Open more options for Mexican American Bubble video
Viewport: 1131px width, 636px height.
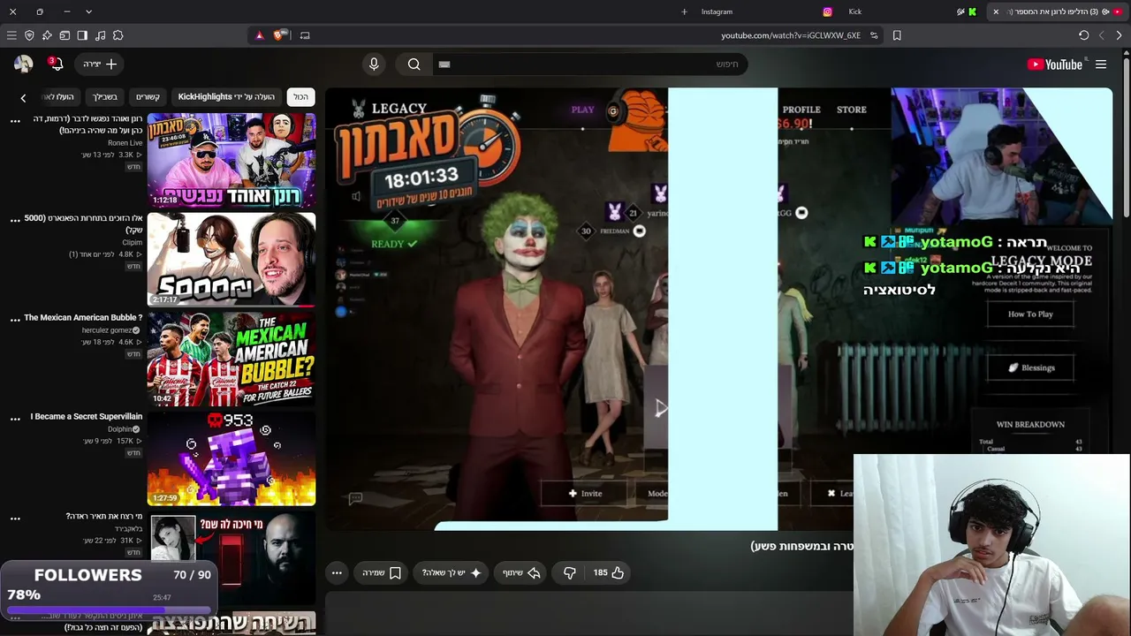coord(15,320)
